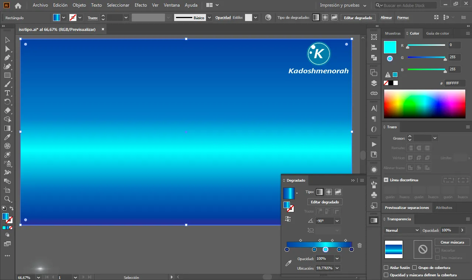Switch to the Guía de color tab
This screenshot has height=280, width=472.
(x=438, y=33)
